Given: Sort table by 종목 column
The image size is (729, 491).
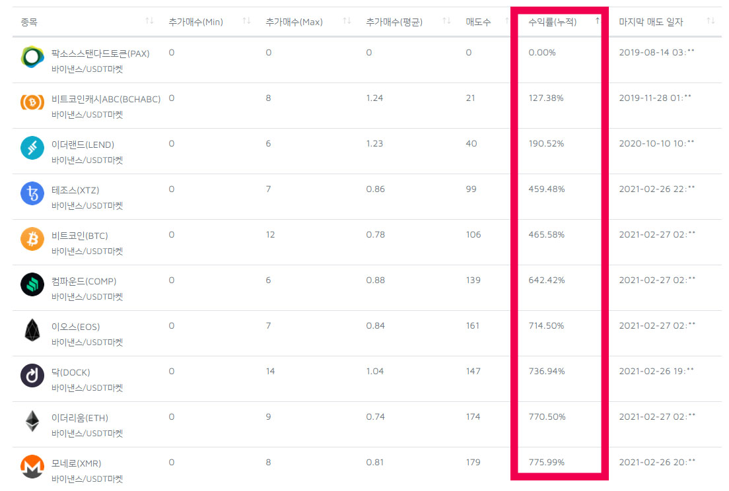Looking at the screenshot, I should tap(29, 22).
